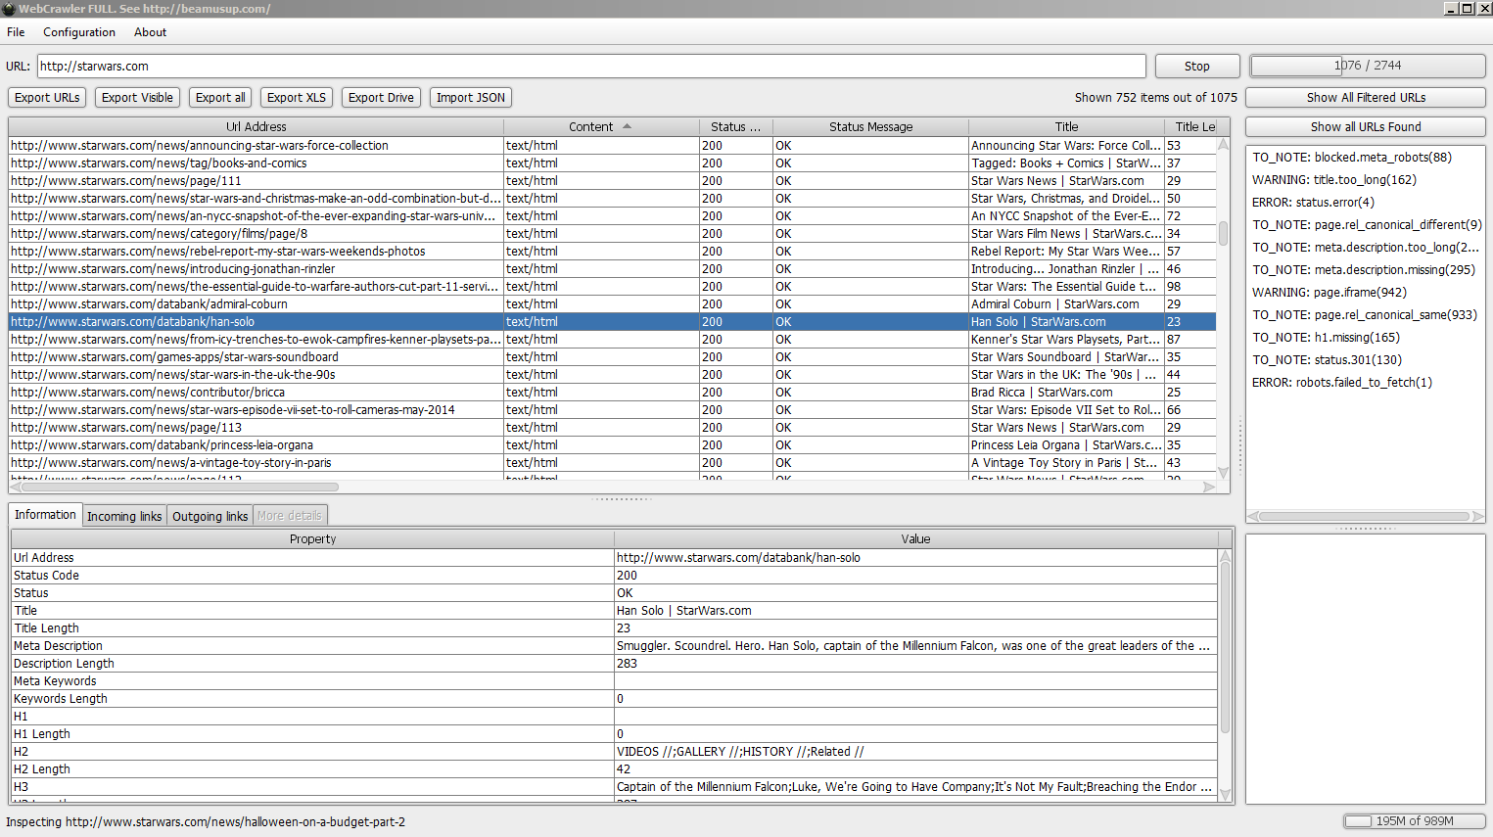
Task: Click the Stop crawl button
Action: (1196, 66)
